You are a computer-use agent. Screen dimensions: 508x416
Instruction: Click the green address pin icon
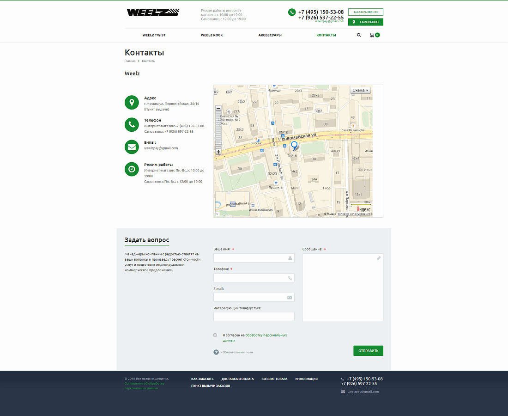(x=132, y=103)
